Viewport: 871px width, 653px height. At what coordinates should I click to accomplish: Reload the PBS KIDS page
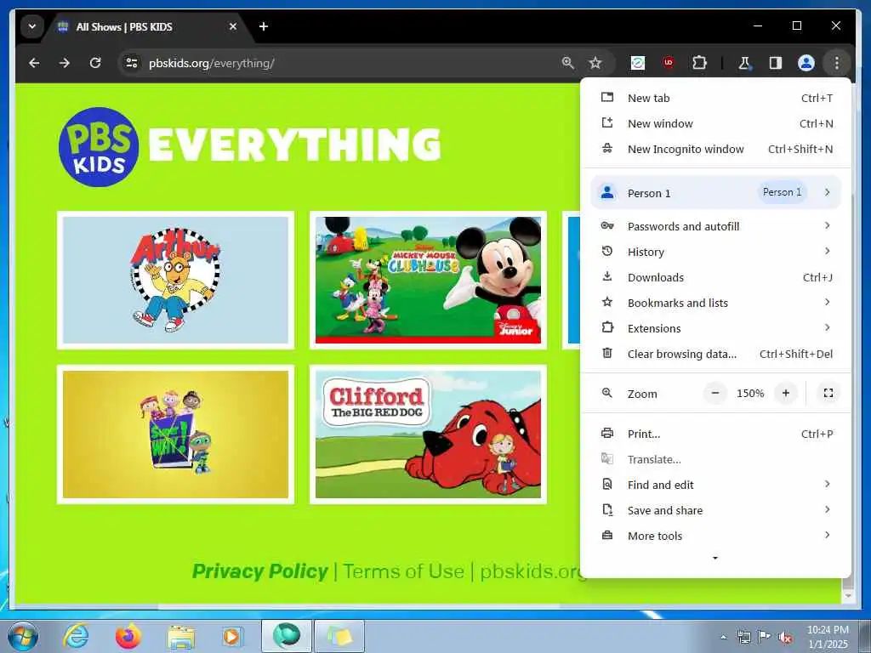(95, 63)
